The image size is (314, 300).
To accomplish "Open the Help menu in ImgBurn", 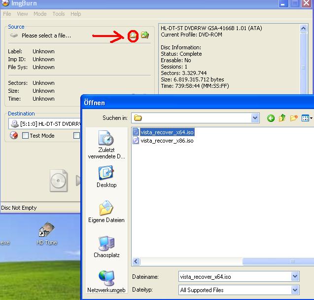I will tap(76, 14).
